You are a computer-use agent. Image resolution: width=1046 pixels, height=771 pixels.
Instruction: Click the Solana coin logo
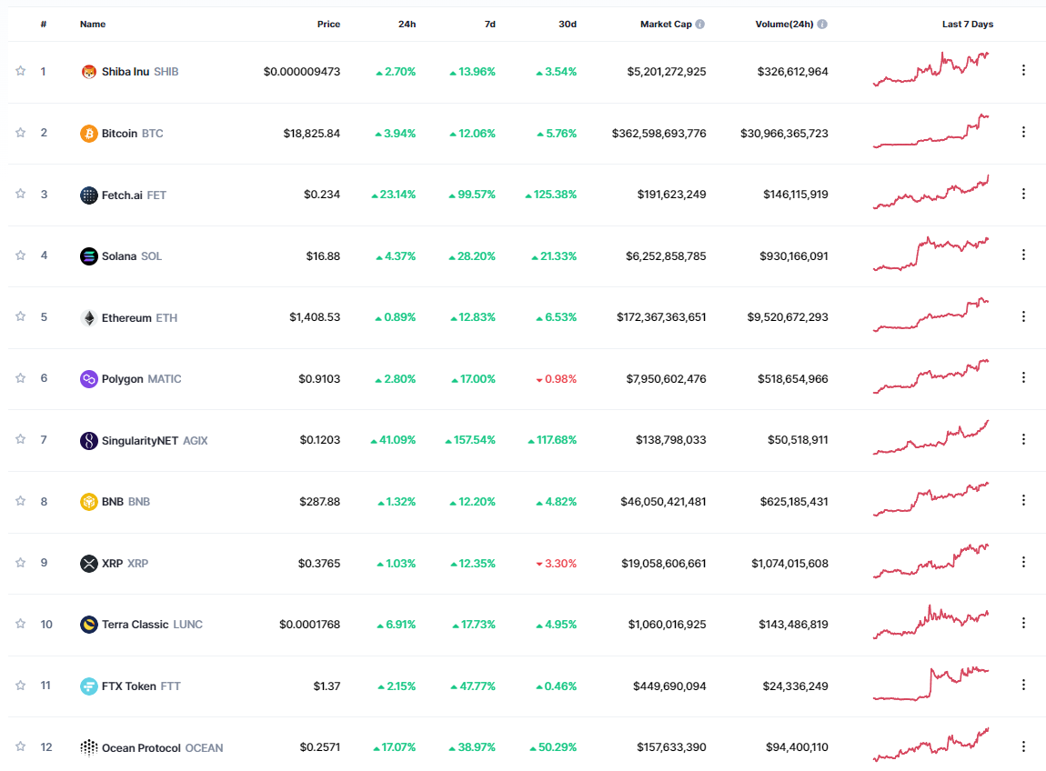(88, 256)
